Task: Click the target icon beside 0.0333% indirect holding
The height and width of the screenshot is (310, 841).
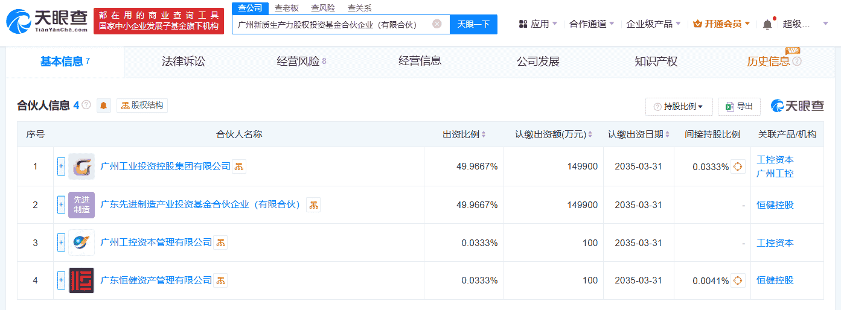Action: pyautogui.click(x=738, y=166)
